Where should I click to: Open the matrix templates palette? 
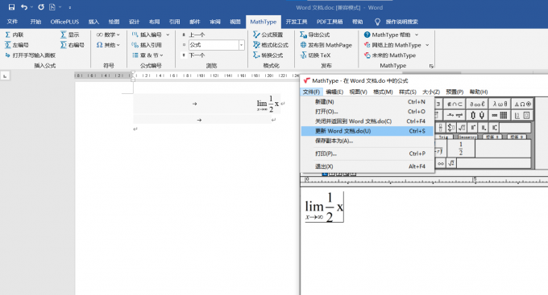pyautogui.click(x=500, y=115)
